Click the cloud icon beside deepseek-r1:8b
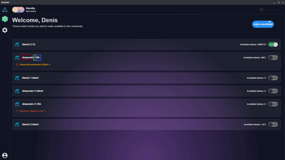Screen dimensions: 285x160 pos(17,57)
